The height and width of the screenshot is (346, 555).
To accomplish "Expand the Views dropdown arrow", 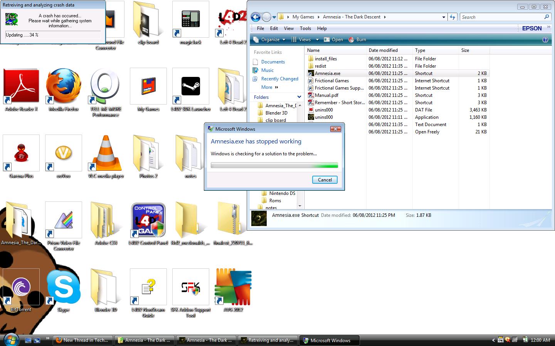I will tap(317, 40).
